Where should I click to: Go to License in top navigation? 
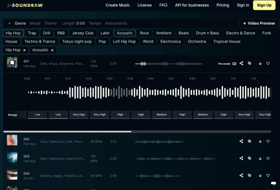145,5
